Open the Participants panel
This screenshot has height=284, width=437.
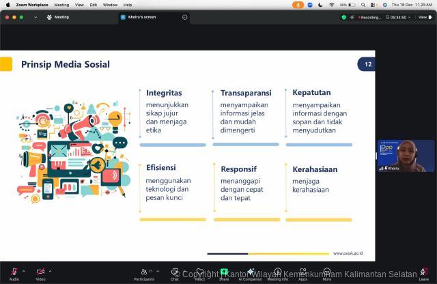coord(144,272)
